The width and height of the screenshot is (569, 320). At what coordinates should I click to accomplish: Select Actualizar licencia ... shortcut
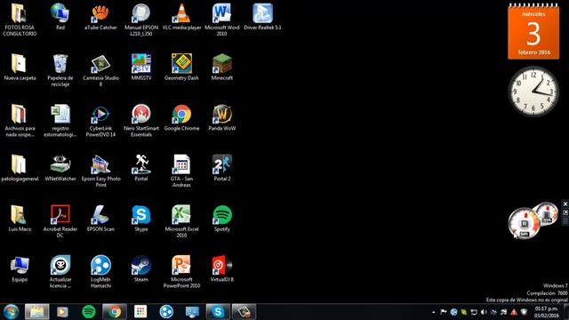click(60, 272)
